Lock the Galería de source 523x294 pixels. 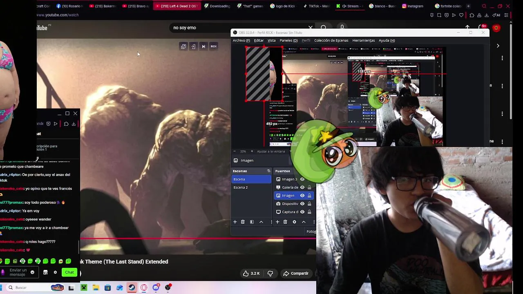click(309, 187)
